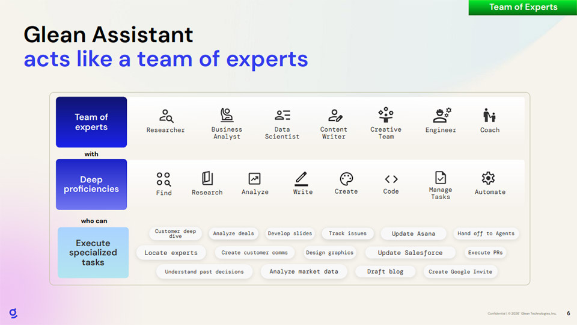This screenshot has width=577, height=325.
Task: Click the Creative Team icon
Action: pos(386,114)
